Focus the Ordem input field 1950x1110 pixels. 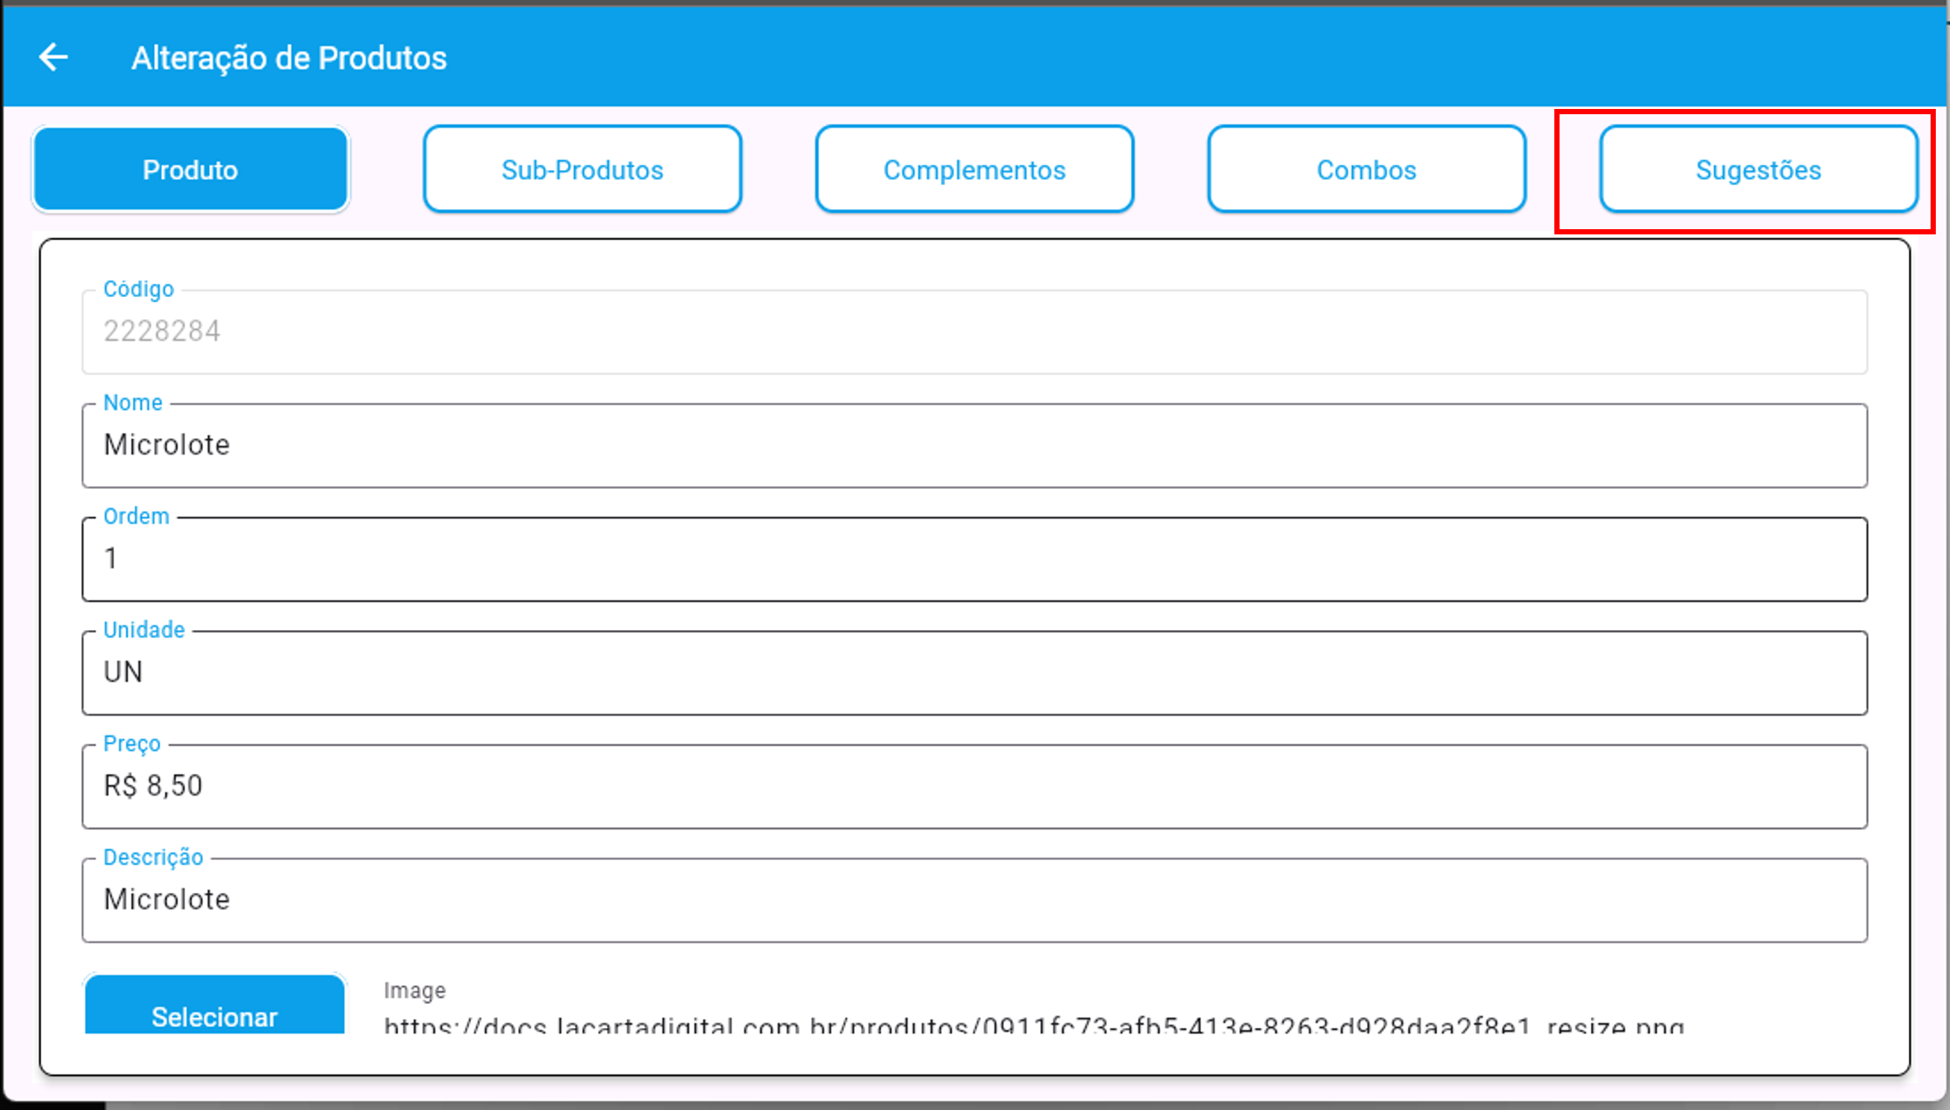point(974,559)
